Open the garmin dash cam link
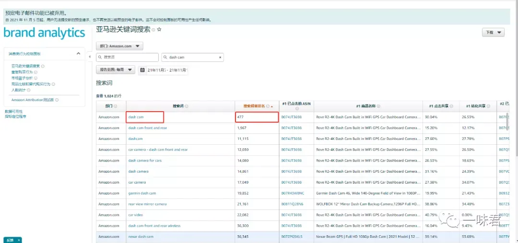The width and height of the screenshot is (518, 243). 142,193
